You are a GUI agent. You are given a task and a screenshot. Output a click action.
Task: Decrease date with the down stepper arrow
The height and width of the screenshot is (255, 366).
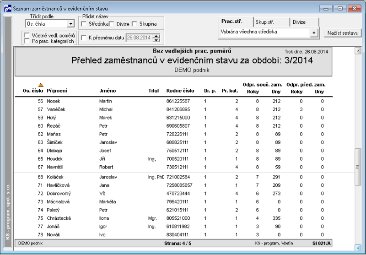click(156, 40)
